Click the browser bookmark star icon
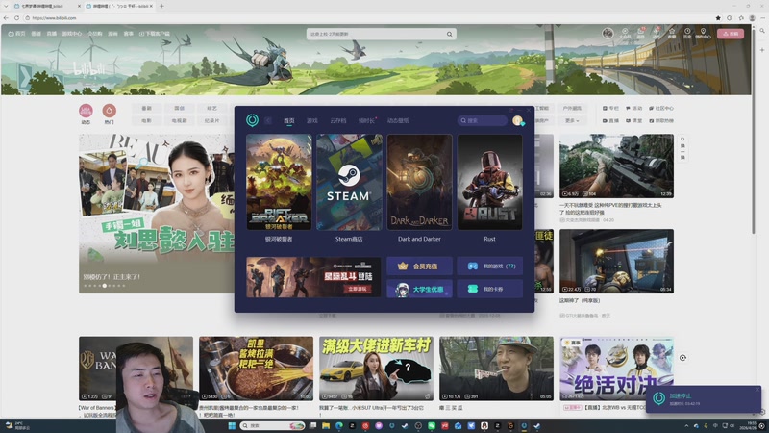The width and height of the screenshot is (769, 433). (x=718, y=18)
